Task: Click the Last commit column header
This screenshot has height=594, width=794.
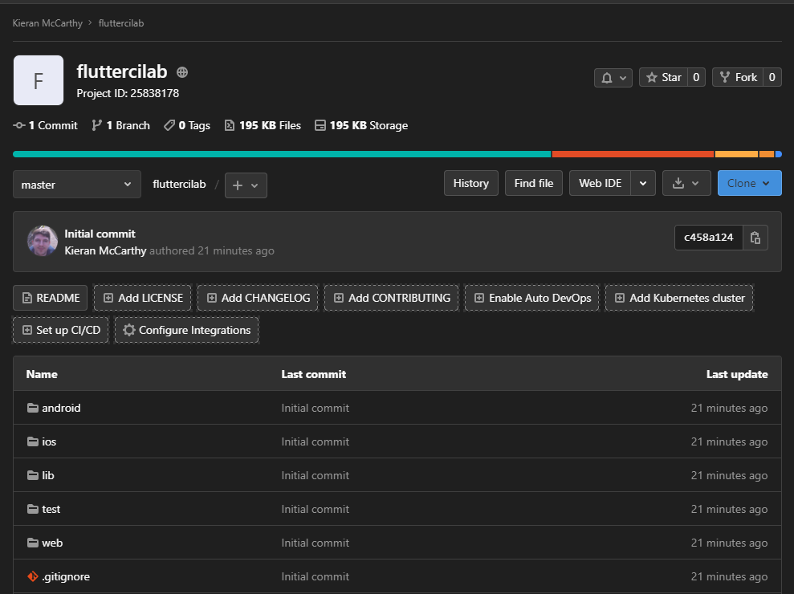Action: click(314, 374)
